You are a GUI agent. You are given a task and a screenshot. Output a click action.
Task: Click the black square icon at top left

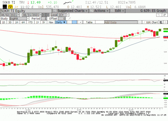point(5,7)
